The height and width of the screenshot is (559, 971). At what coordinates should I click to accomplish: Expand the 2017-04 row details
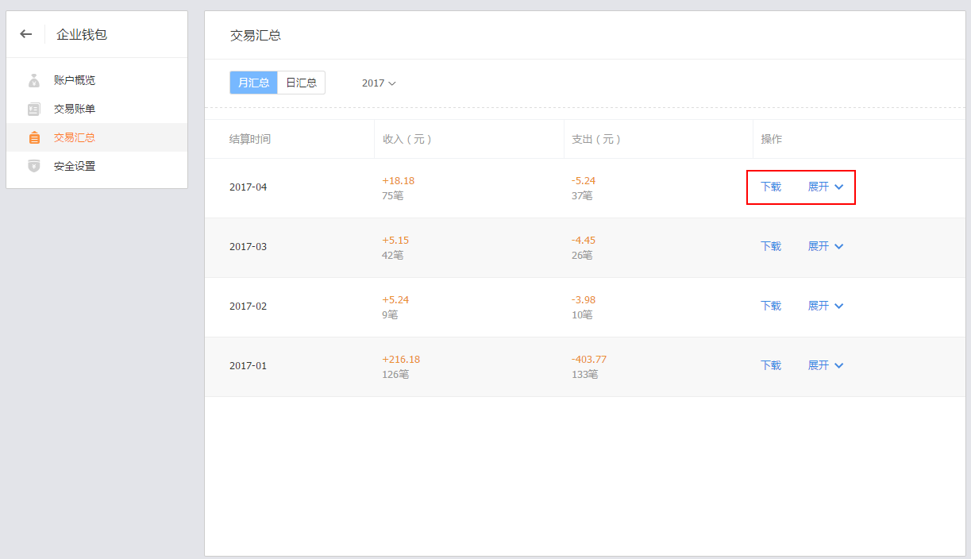pyautogui.click(x=825, y=187)
